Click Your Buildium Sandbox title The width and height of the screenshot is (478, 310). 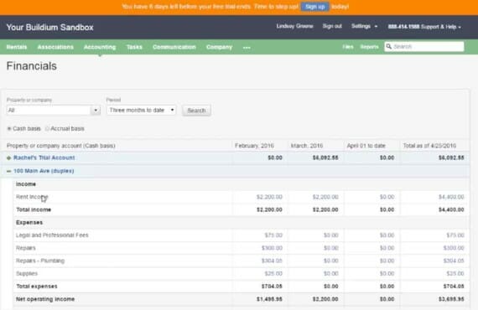(x=50, y=27)
